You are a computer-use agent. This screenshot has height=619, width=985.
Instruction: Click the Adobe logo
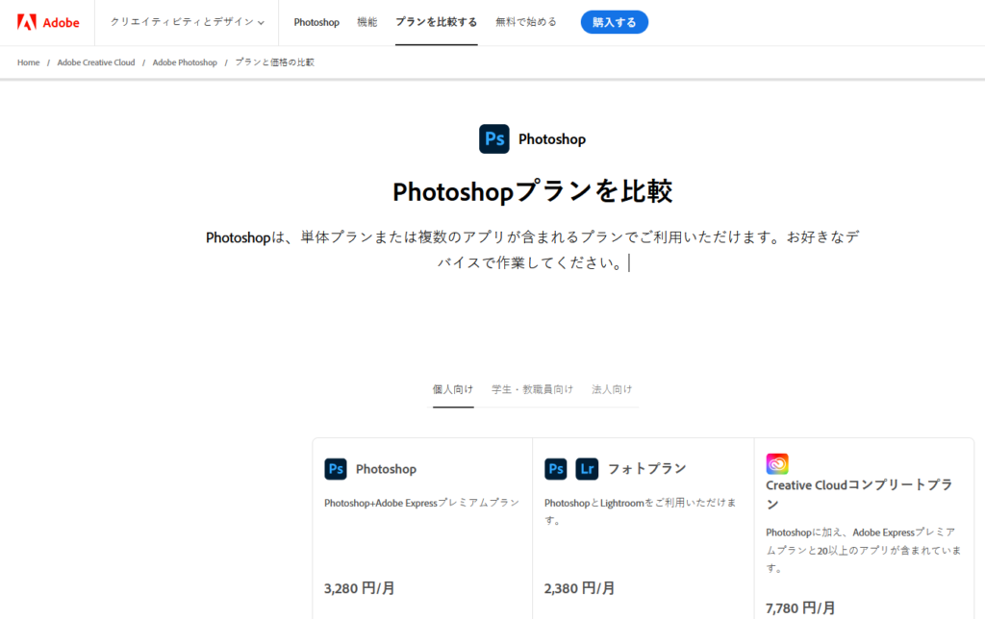[x=47, y=22]
